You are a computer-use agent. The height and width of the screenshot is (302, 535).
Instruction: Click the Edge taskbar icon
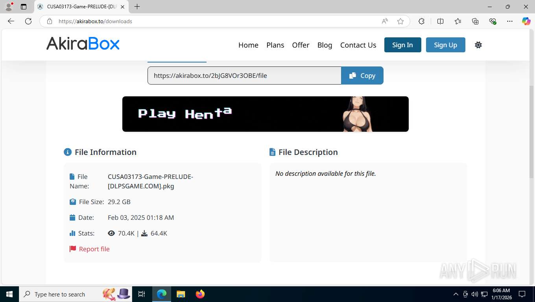161,294
